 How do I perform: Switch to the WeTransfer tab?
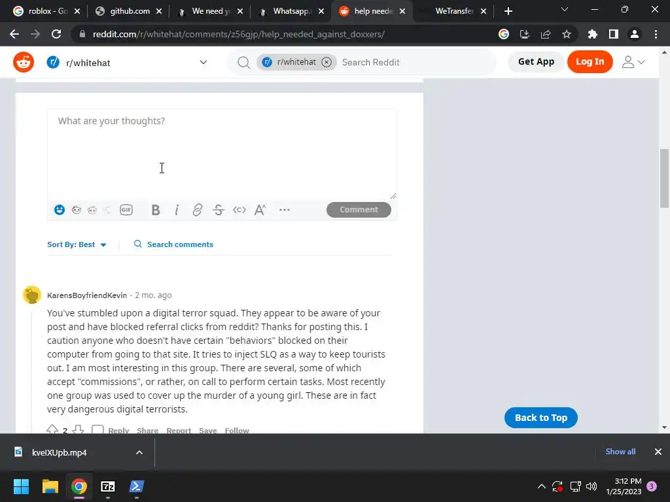[454, 12]
